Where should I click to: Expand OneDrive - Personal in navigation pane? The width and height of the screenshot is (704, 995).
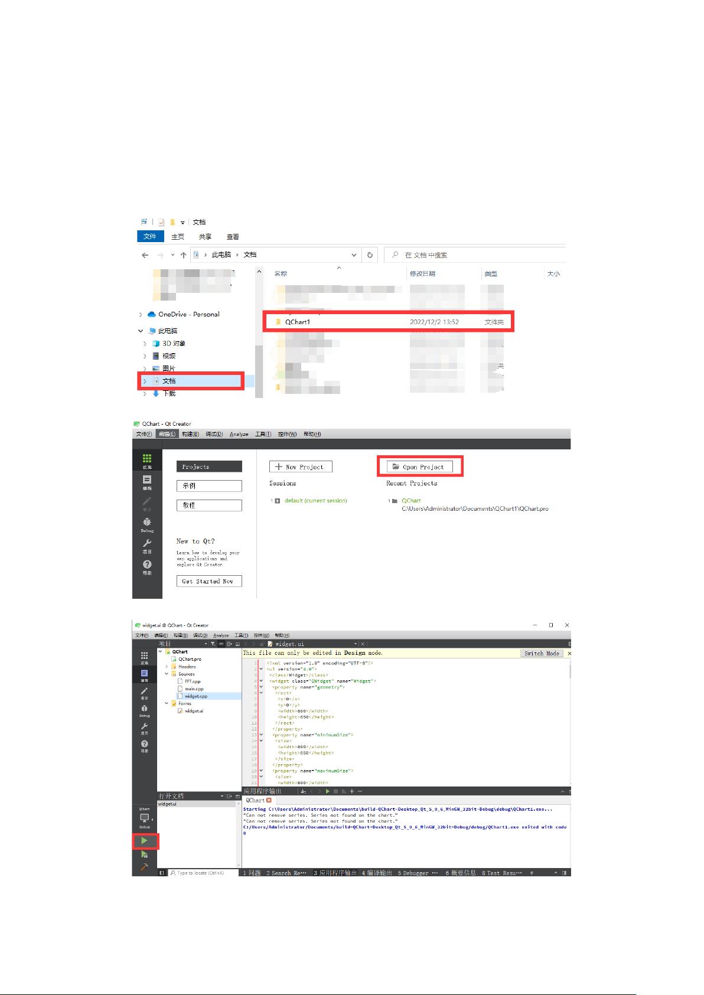coord(141,315)
